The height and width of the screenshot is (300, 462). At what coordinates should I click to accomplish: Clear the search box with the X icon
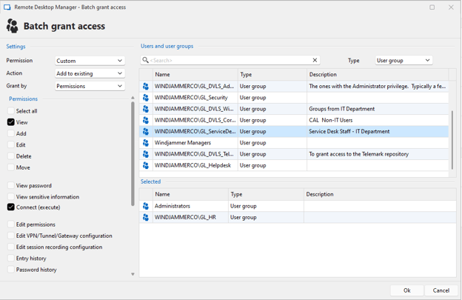315,61
